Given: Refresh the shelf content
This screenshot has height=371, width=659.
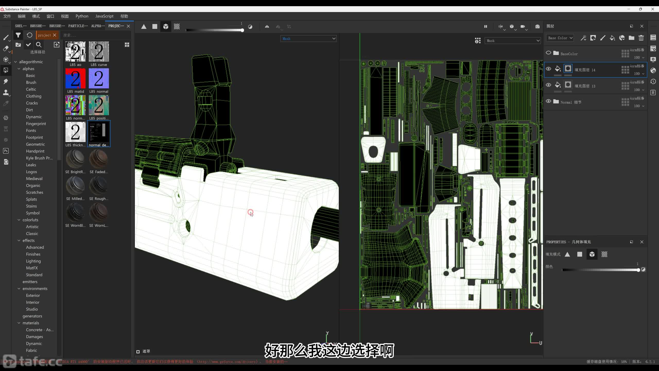Looking at the screenshot, I should [x=30, y=35].
